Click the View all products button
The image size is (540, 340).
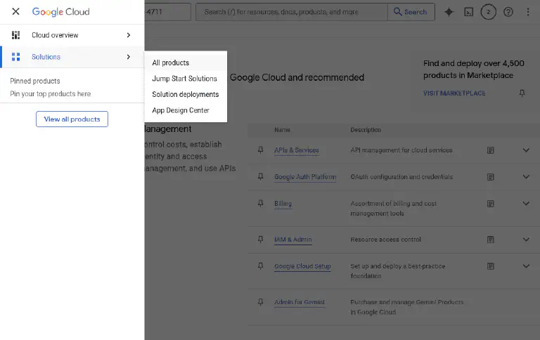72,119
